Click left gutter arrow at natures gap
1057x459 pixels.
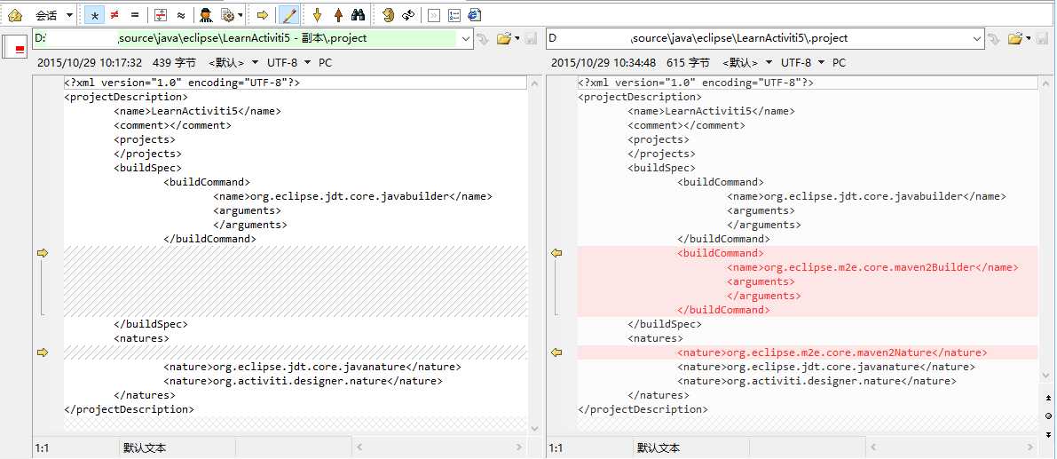point(43,352)
